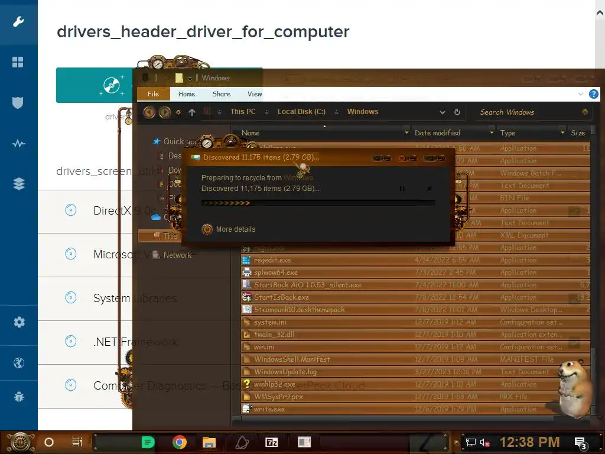Click the recycle progress bar
The image size is (605, 454).
pyautogui.click(x=318, y=203)
